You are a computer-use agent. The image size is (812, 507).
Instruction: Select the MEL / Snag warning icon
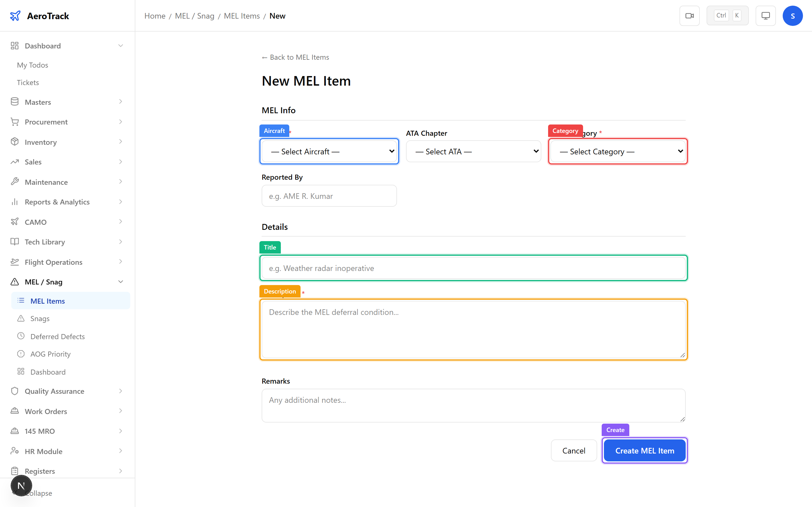point(15,282)
